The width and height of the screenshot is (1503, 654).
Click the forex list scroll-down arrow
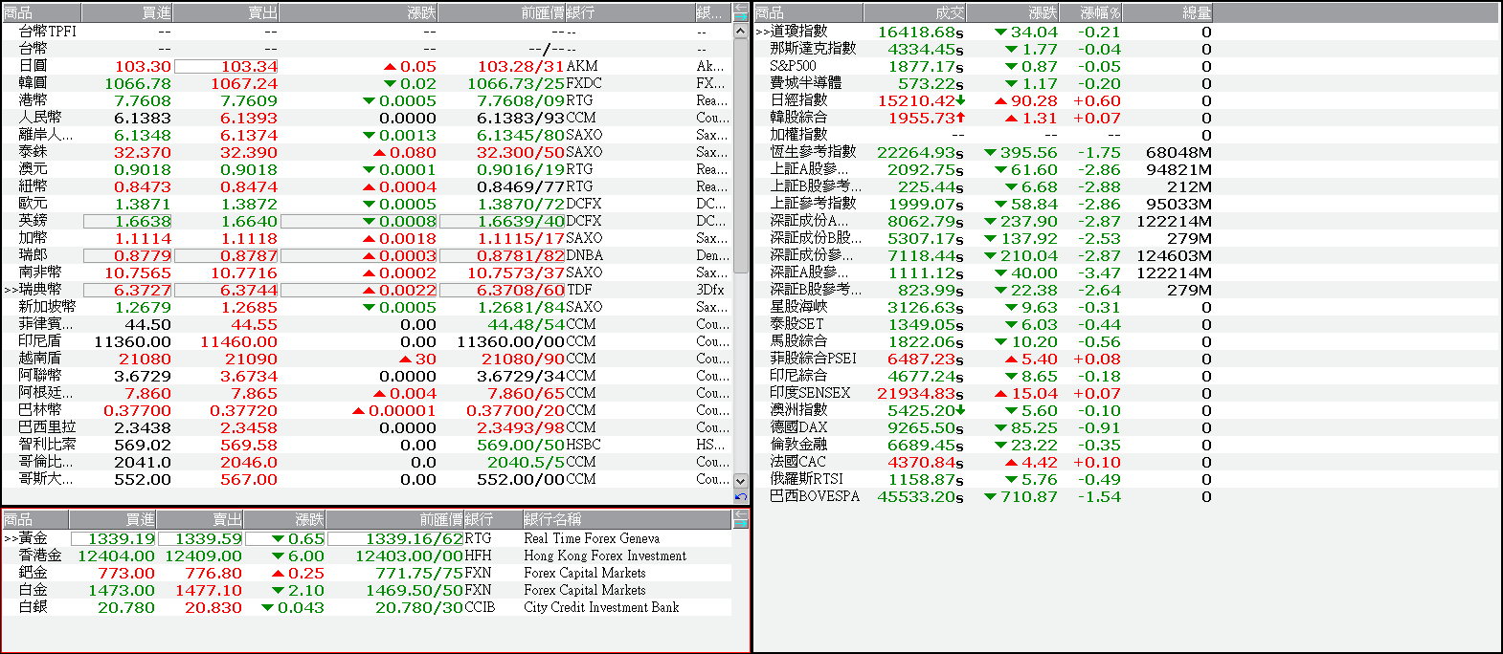click(741, 481)
